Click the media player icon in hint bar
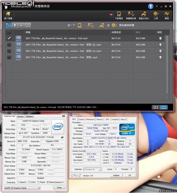The height and width of the screenshot is (193, 177). 91,25
